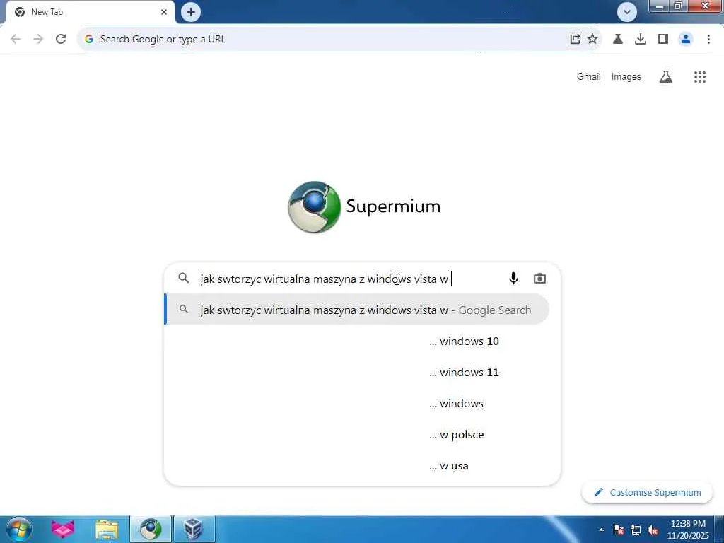Open the three-dot browser menu
This screenshot has width=724, height=543.
click(708, 40)
